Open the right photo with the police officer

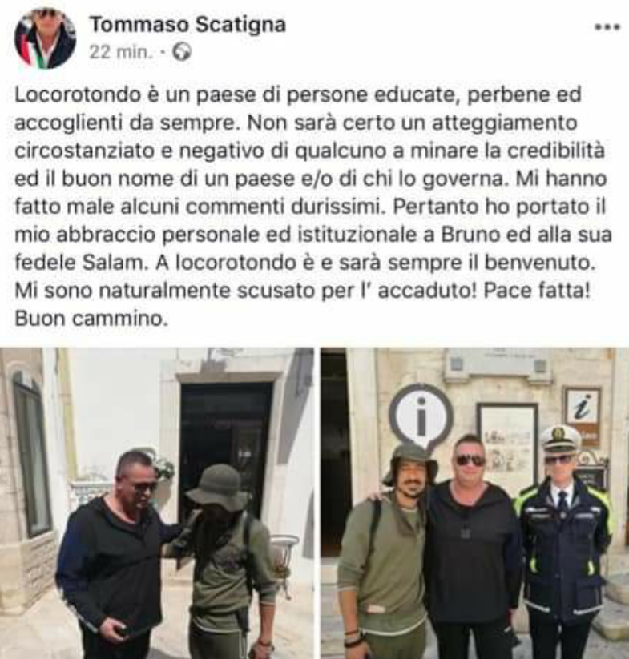tap(474, 503)
